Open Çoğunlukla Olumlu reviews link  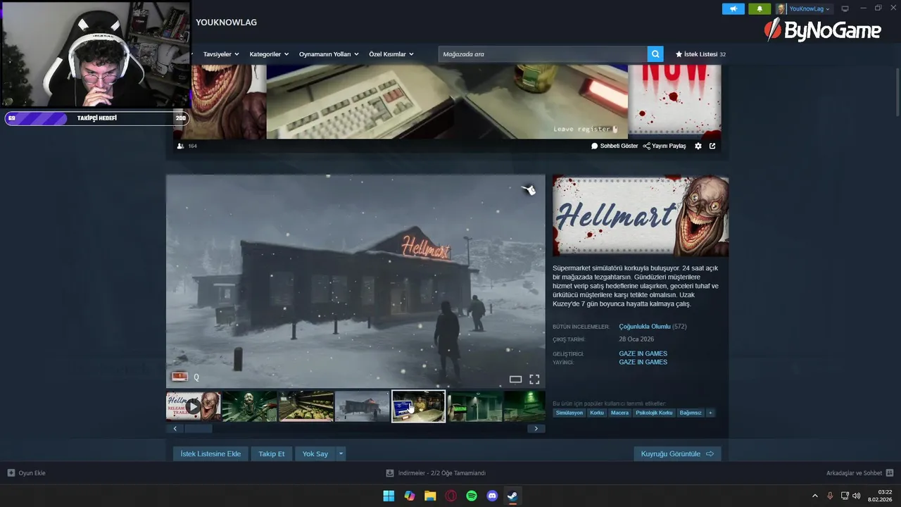(645, 327)
